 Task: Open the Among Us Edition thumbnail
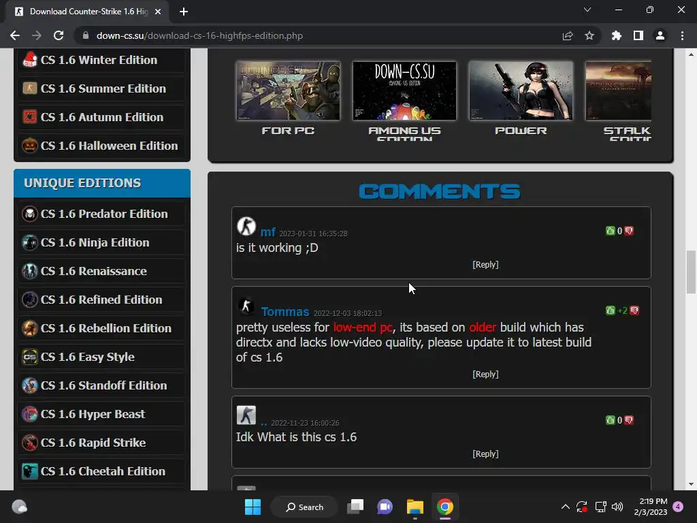point(404,91)
